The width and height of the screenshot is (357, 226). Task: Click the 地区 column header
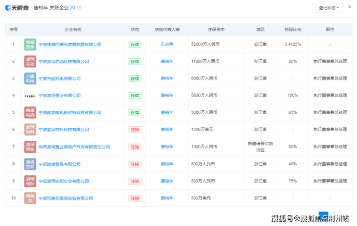click(261, 29)
